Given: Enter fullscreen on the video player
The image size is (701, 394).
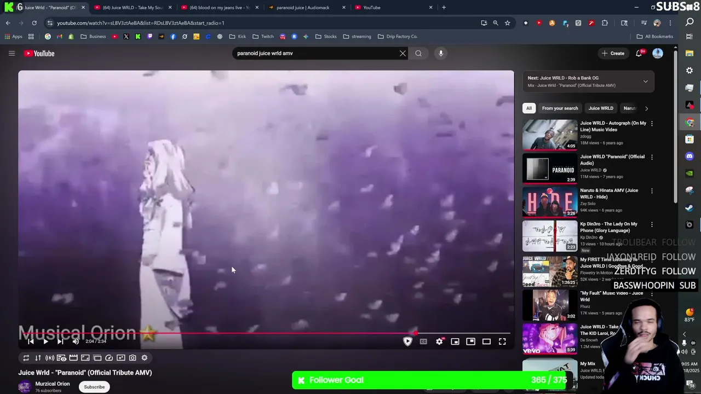Looking at the screenshot, I should tap(502, 341).
